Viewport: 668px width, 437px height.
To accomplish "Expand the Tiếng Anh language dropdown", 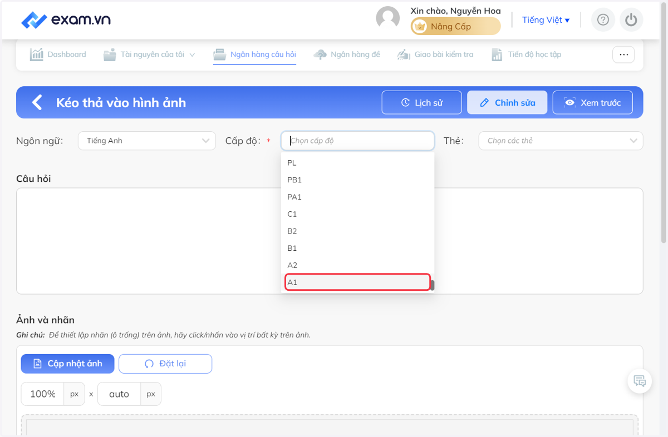I will [x=147, y=141].
